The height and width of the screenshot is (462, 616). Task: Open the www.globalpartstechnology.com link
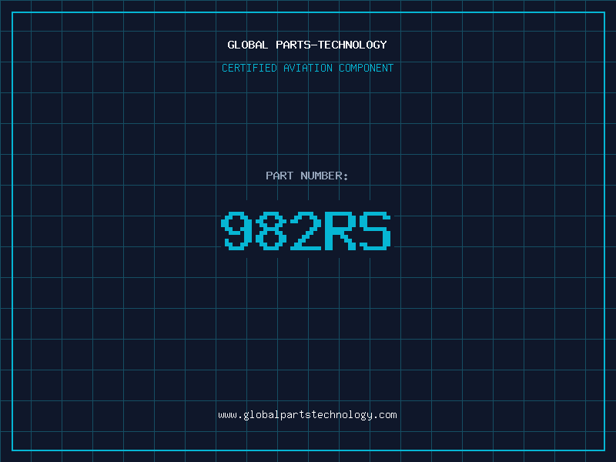pos(307,415)
